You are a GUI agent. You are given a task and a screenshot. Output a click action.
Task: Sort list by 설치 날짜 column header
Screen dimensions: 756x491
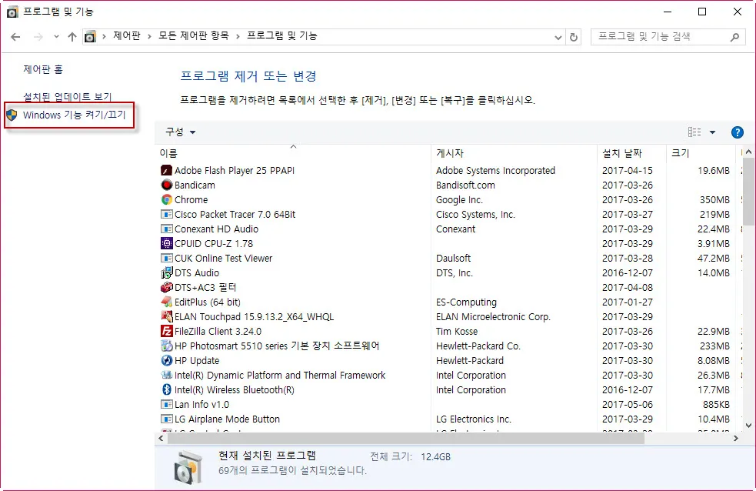[621, 153]
